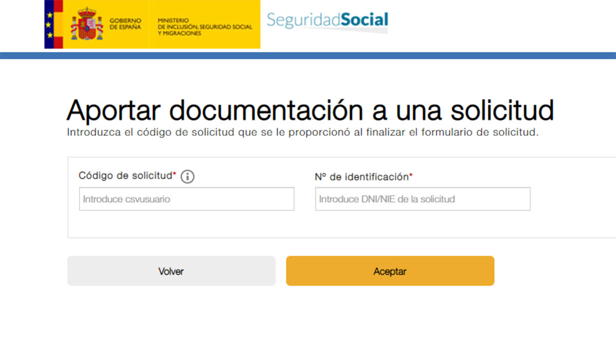Click the red asterisk after Nº de identificación

[x=411, y=176]
